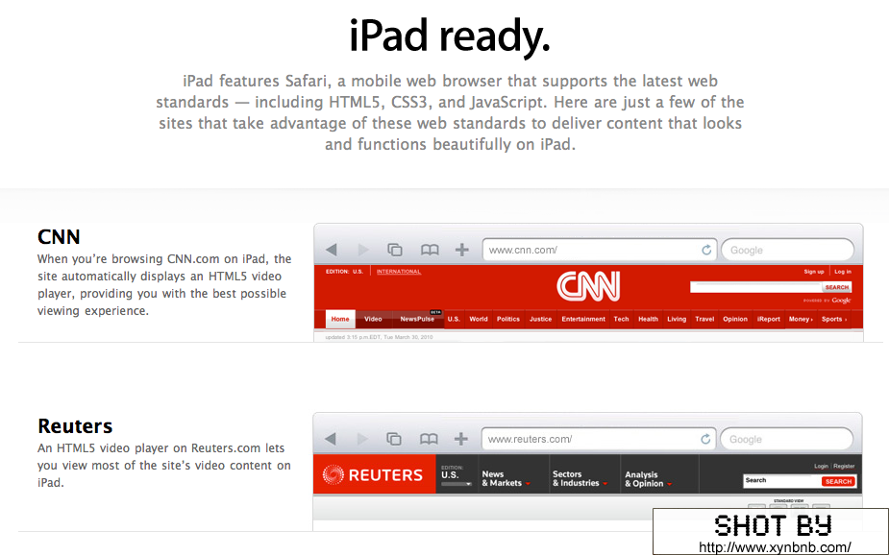The width and height of the screenshot is (889, 555).
Task: Click the CNN site search text box
Action: pos(755,287)
